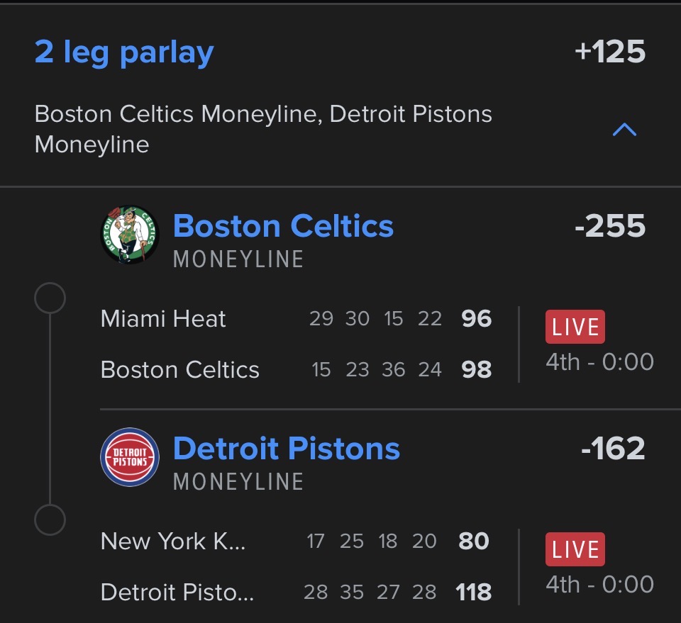The width and height of the screenshot is (681, 623).
Task: Tap the LIVE badge for Celtics game
Action: point(575,327)
